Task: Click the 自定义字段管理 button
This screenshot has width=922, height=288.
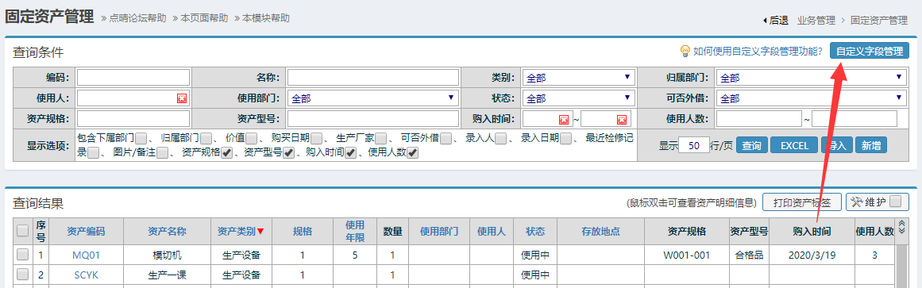Action: point(869,51)
